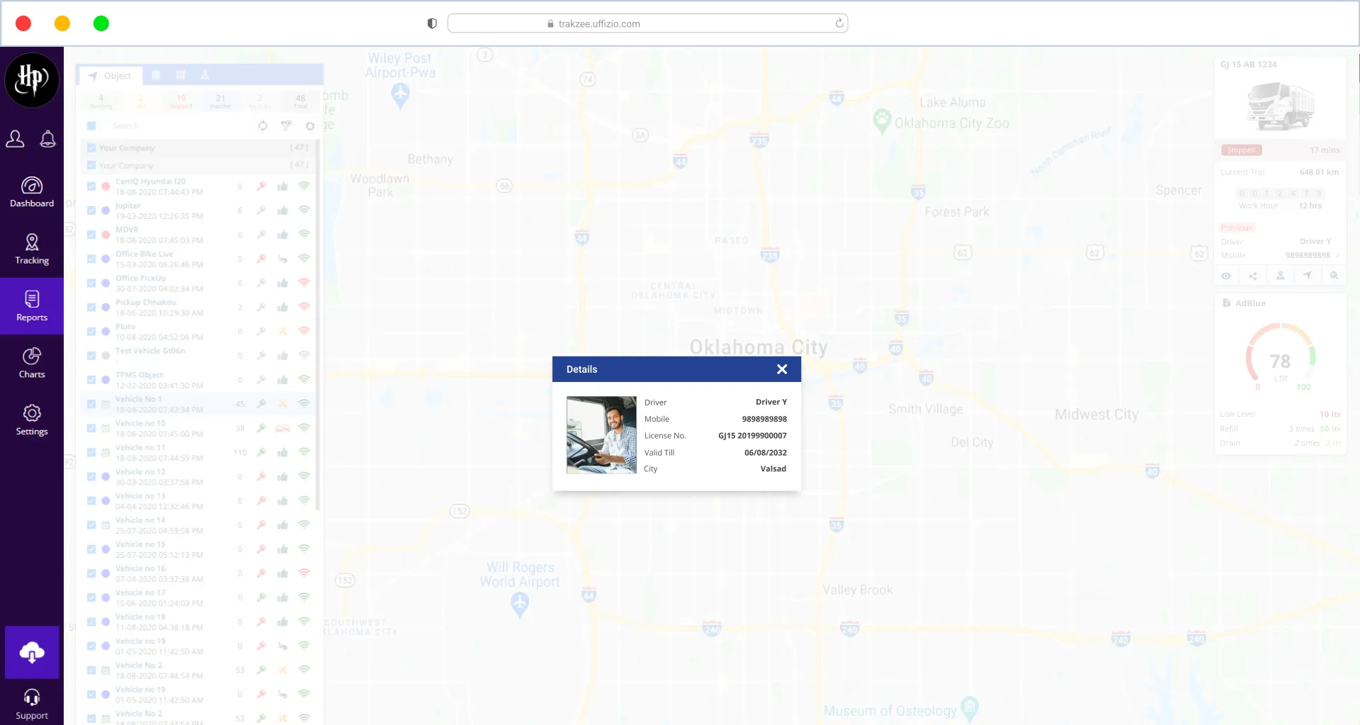The height and width of the screenshot is (725, 1360).
Task: Uncheck the Jupiter vehicle checkbox
Action: click(91, 210)
